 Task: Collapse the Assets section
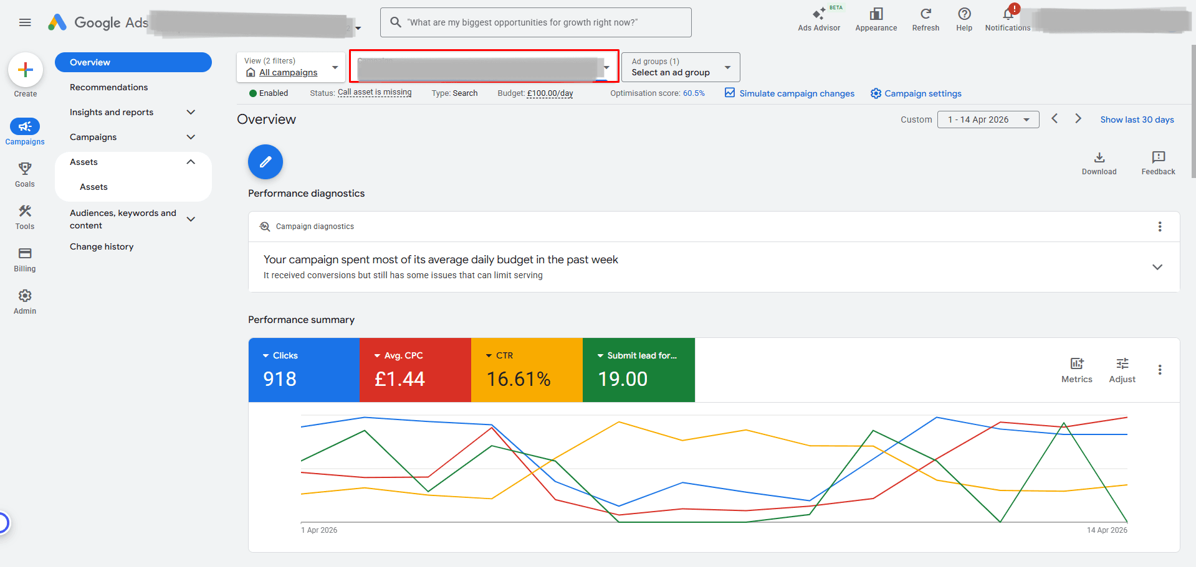(191, 162)
